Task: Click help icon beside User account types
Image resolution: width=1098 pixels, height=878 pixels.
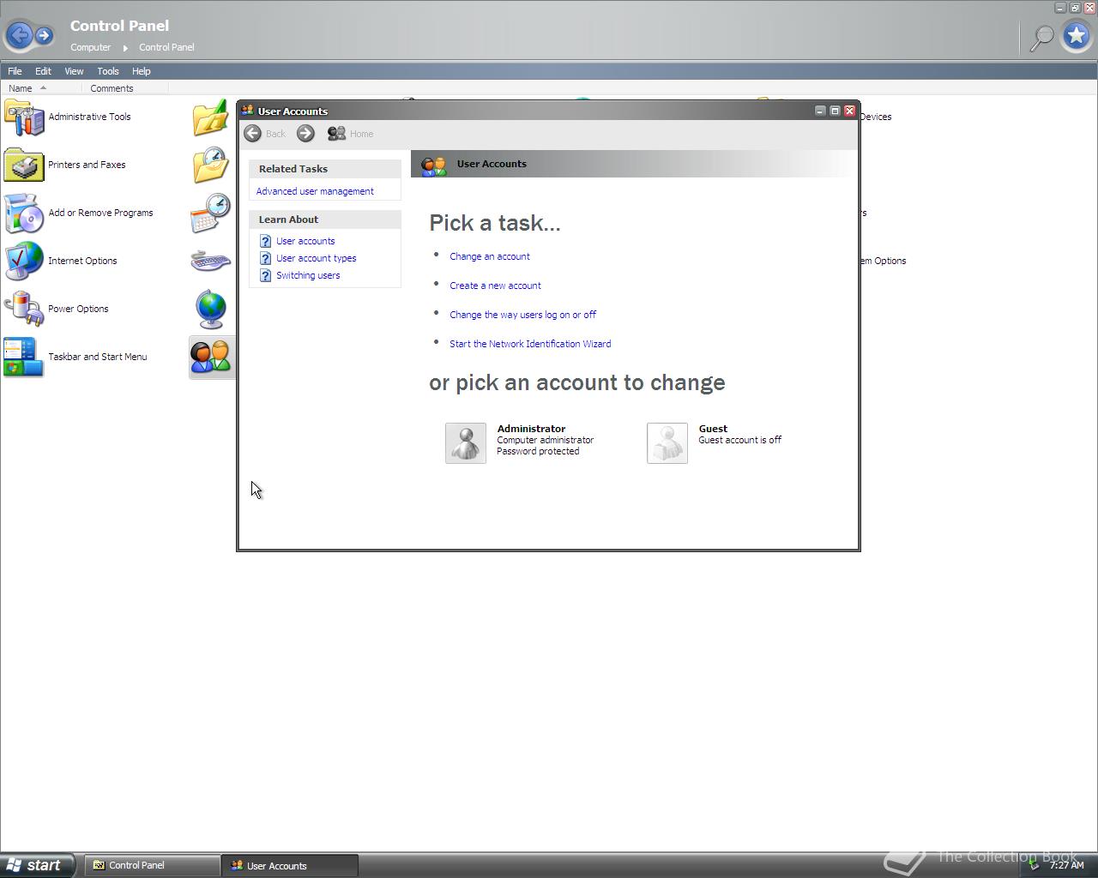Action: pyautogui.click(x=265, y=258)
